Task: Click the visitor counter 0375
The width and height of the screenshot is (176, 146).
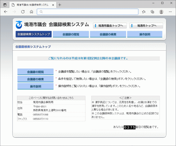Action: click(x=130, y=127)
